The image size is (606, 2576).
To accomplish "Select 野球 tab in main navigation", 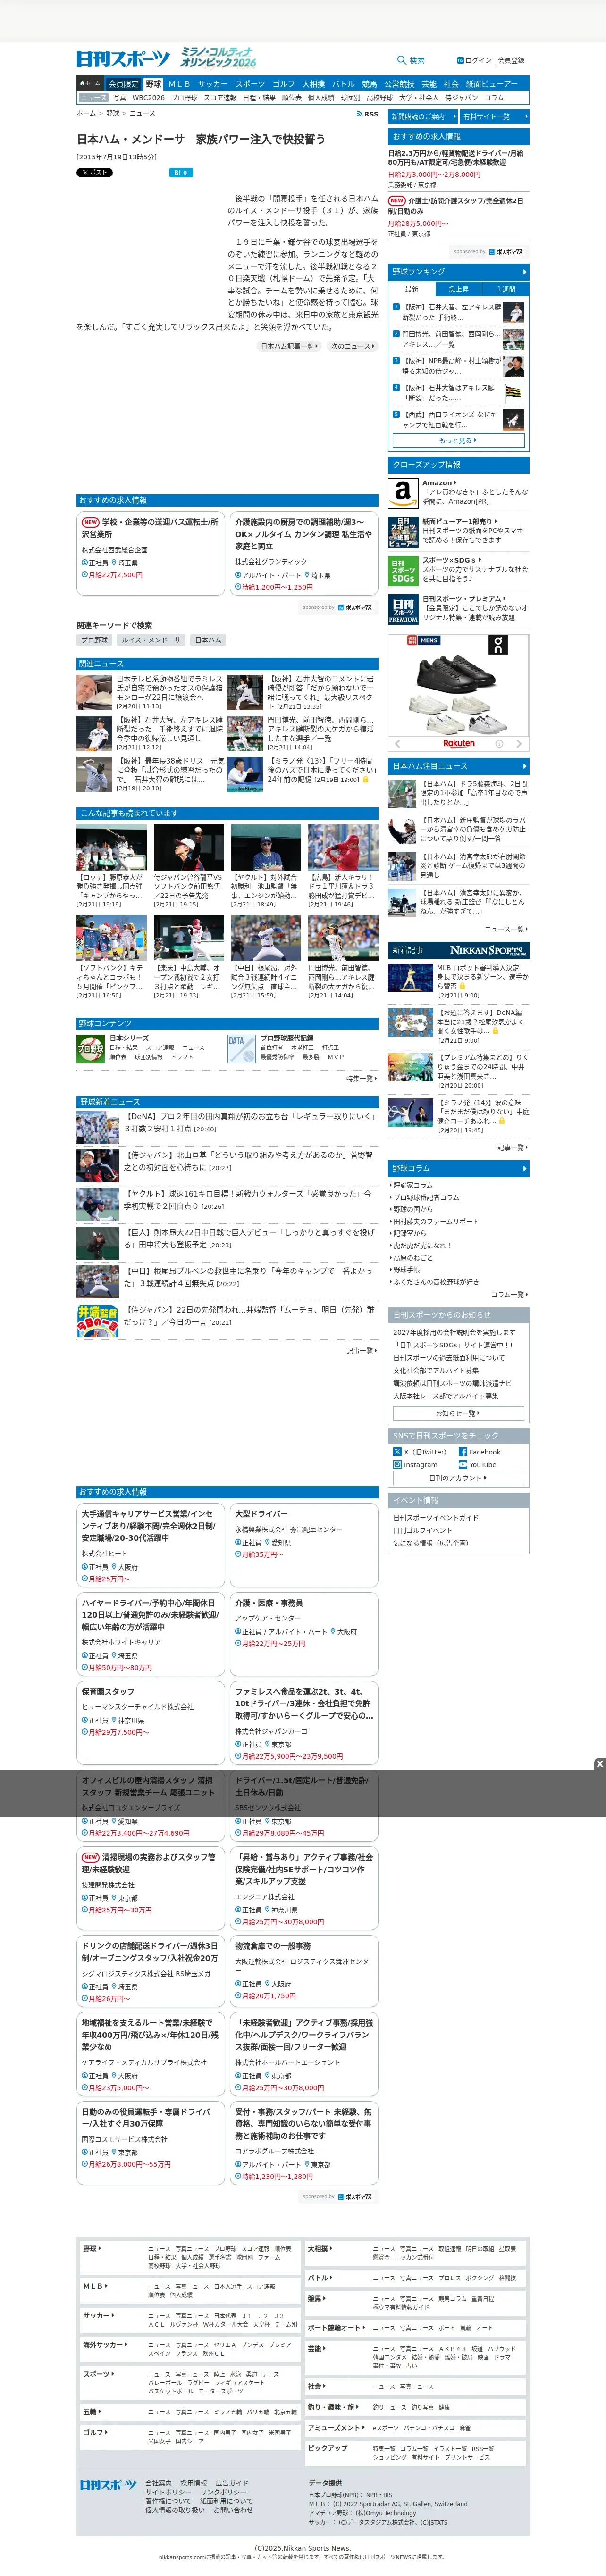I will pos(153,84).
